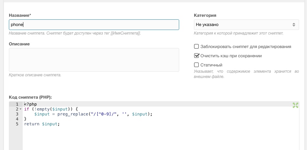Click code line 3 with preg_replace
Viewport: 307px width, 150px height.
click(x=93, y=114)
